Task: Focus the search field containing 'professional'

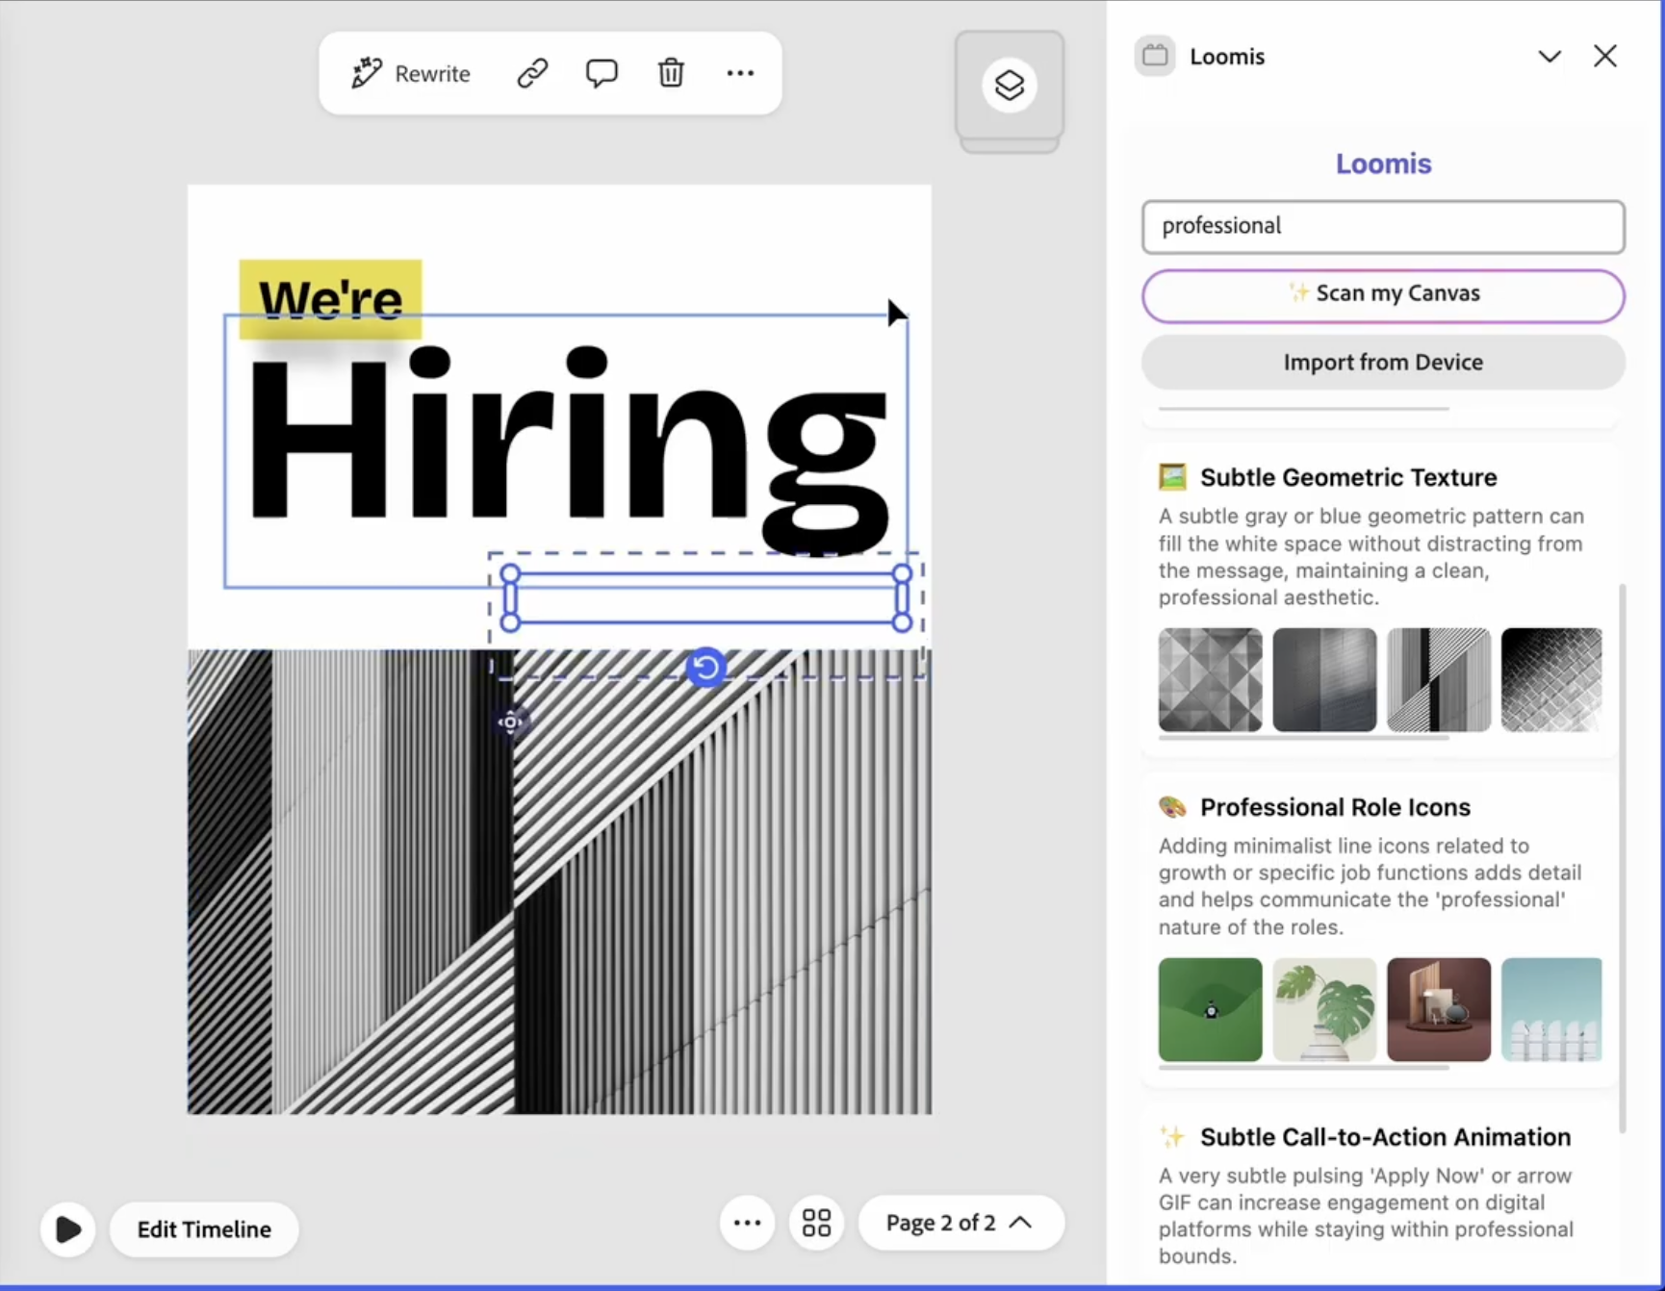Action: pos(1383,227)
